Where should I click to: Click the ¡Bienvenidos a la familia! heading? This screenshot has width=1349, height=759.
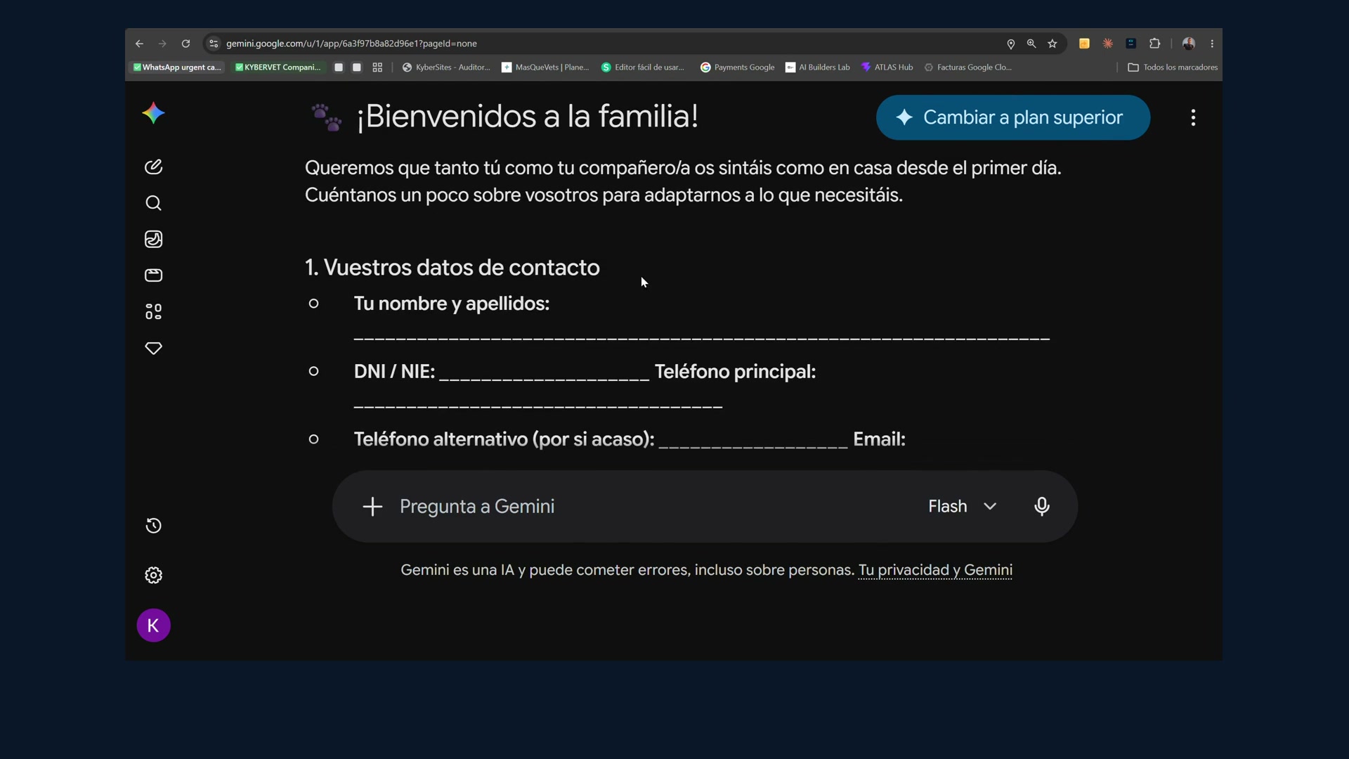click(x=528, y=117)
